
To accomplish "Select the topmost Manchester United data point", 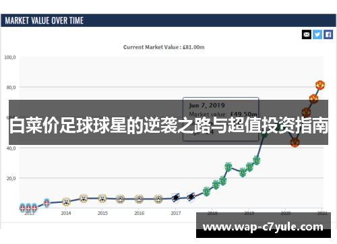I will pos(320,85).
